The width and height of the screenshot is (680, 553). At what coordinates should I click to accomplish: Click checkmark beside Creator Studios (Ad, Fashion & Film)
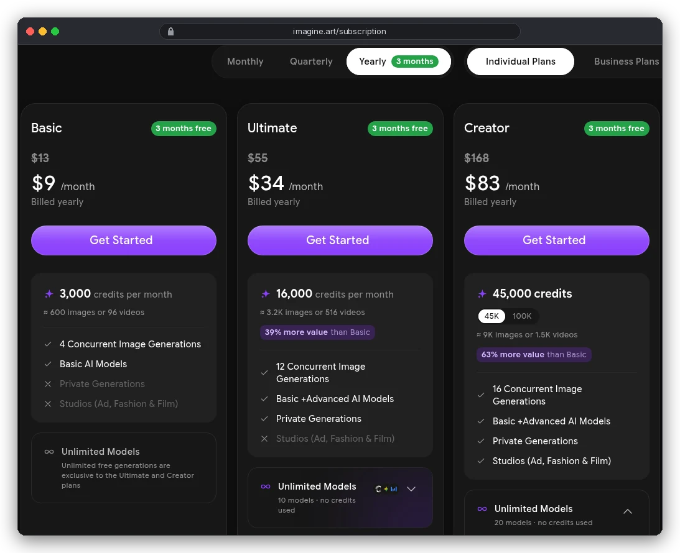(x=481, y=461)
